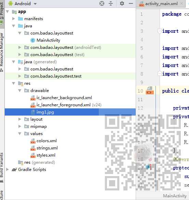Click line number 5 in editor gutter
The height and width of the screenshot is (200, 189).
click(x=142, y=48)
